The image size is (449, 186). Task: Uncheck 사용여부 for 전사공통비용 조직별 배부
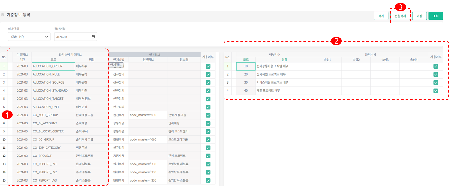point(436,66)
